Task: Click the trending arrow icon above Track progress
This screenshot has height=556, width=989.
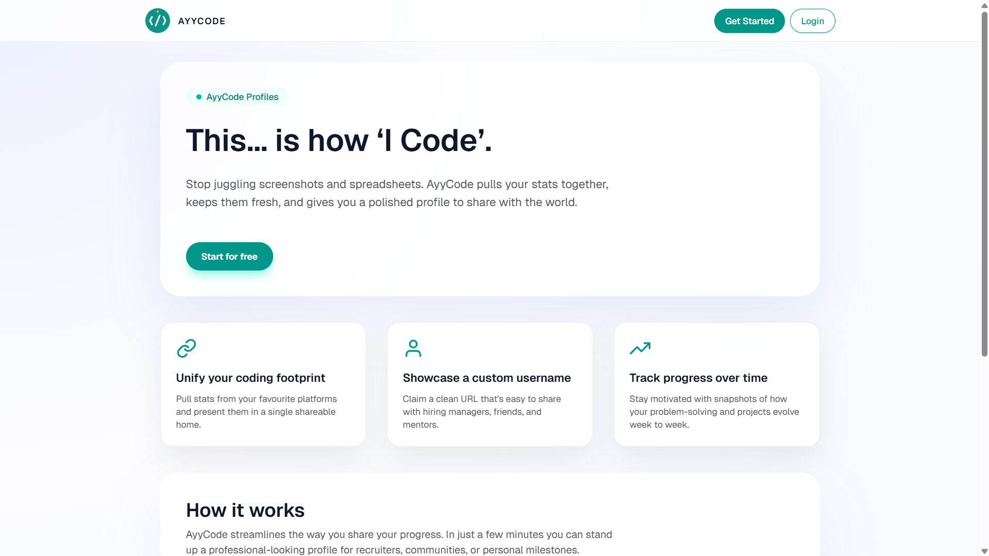Action: 640,348
